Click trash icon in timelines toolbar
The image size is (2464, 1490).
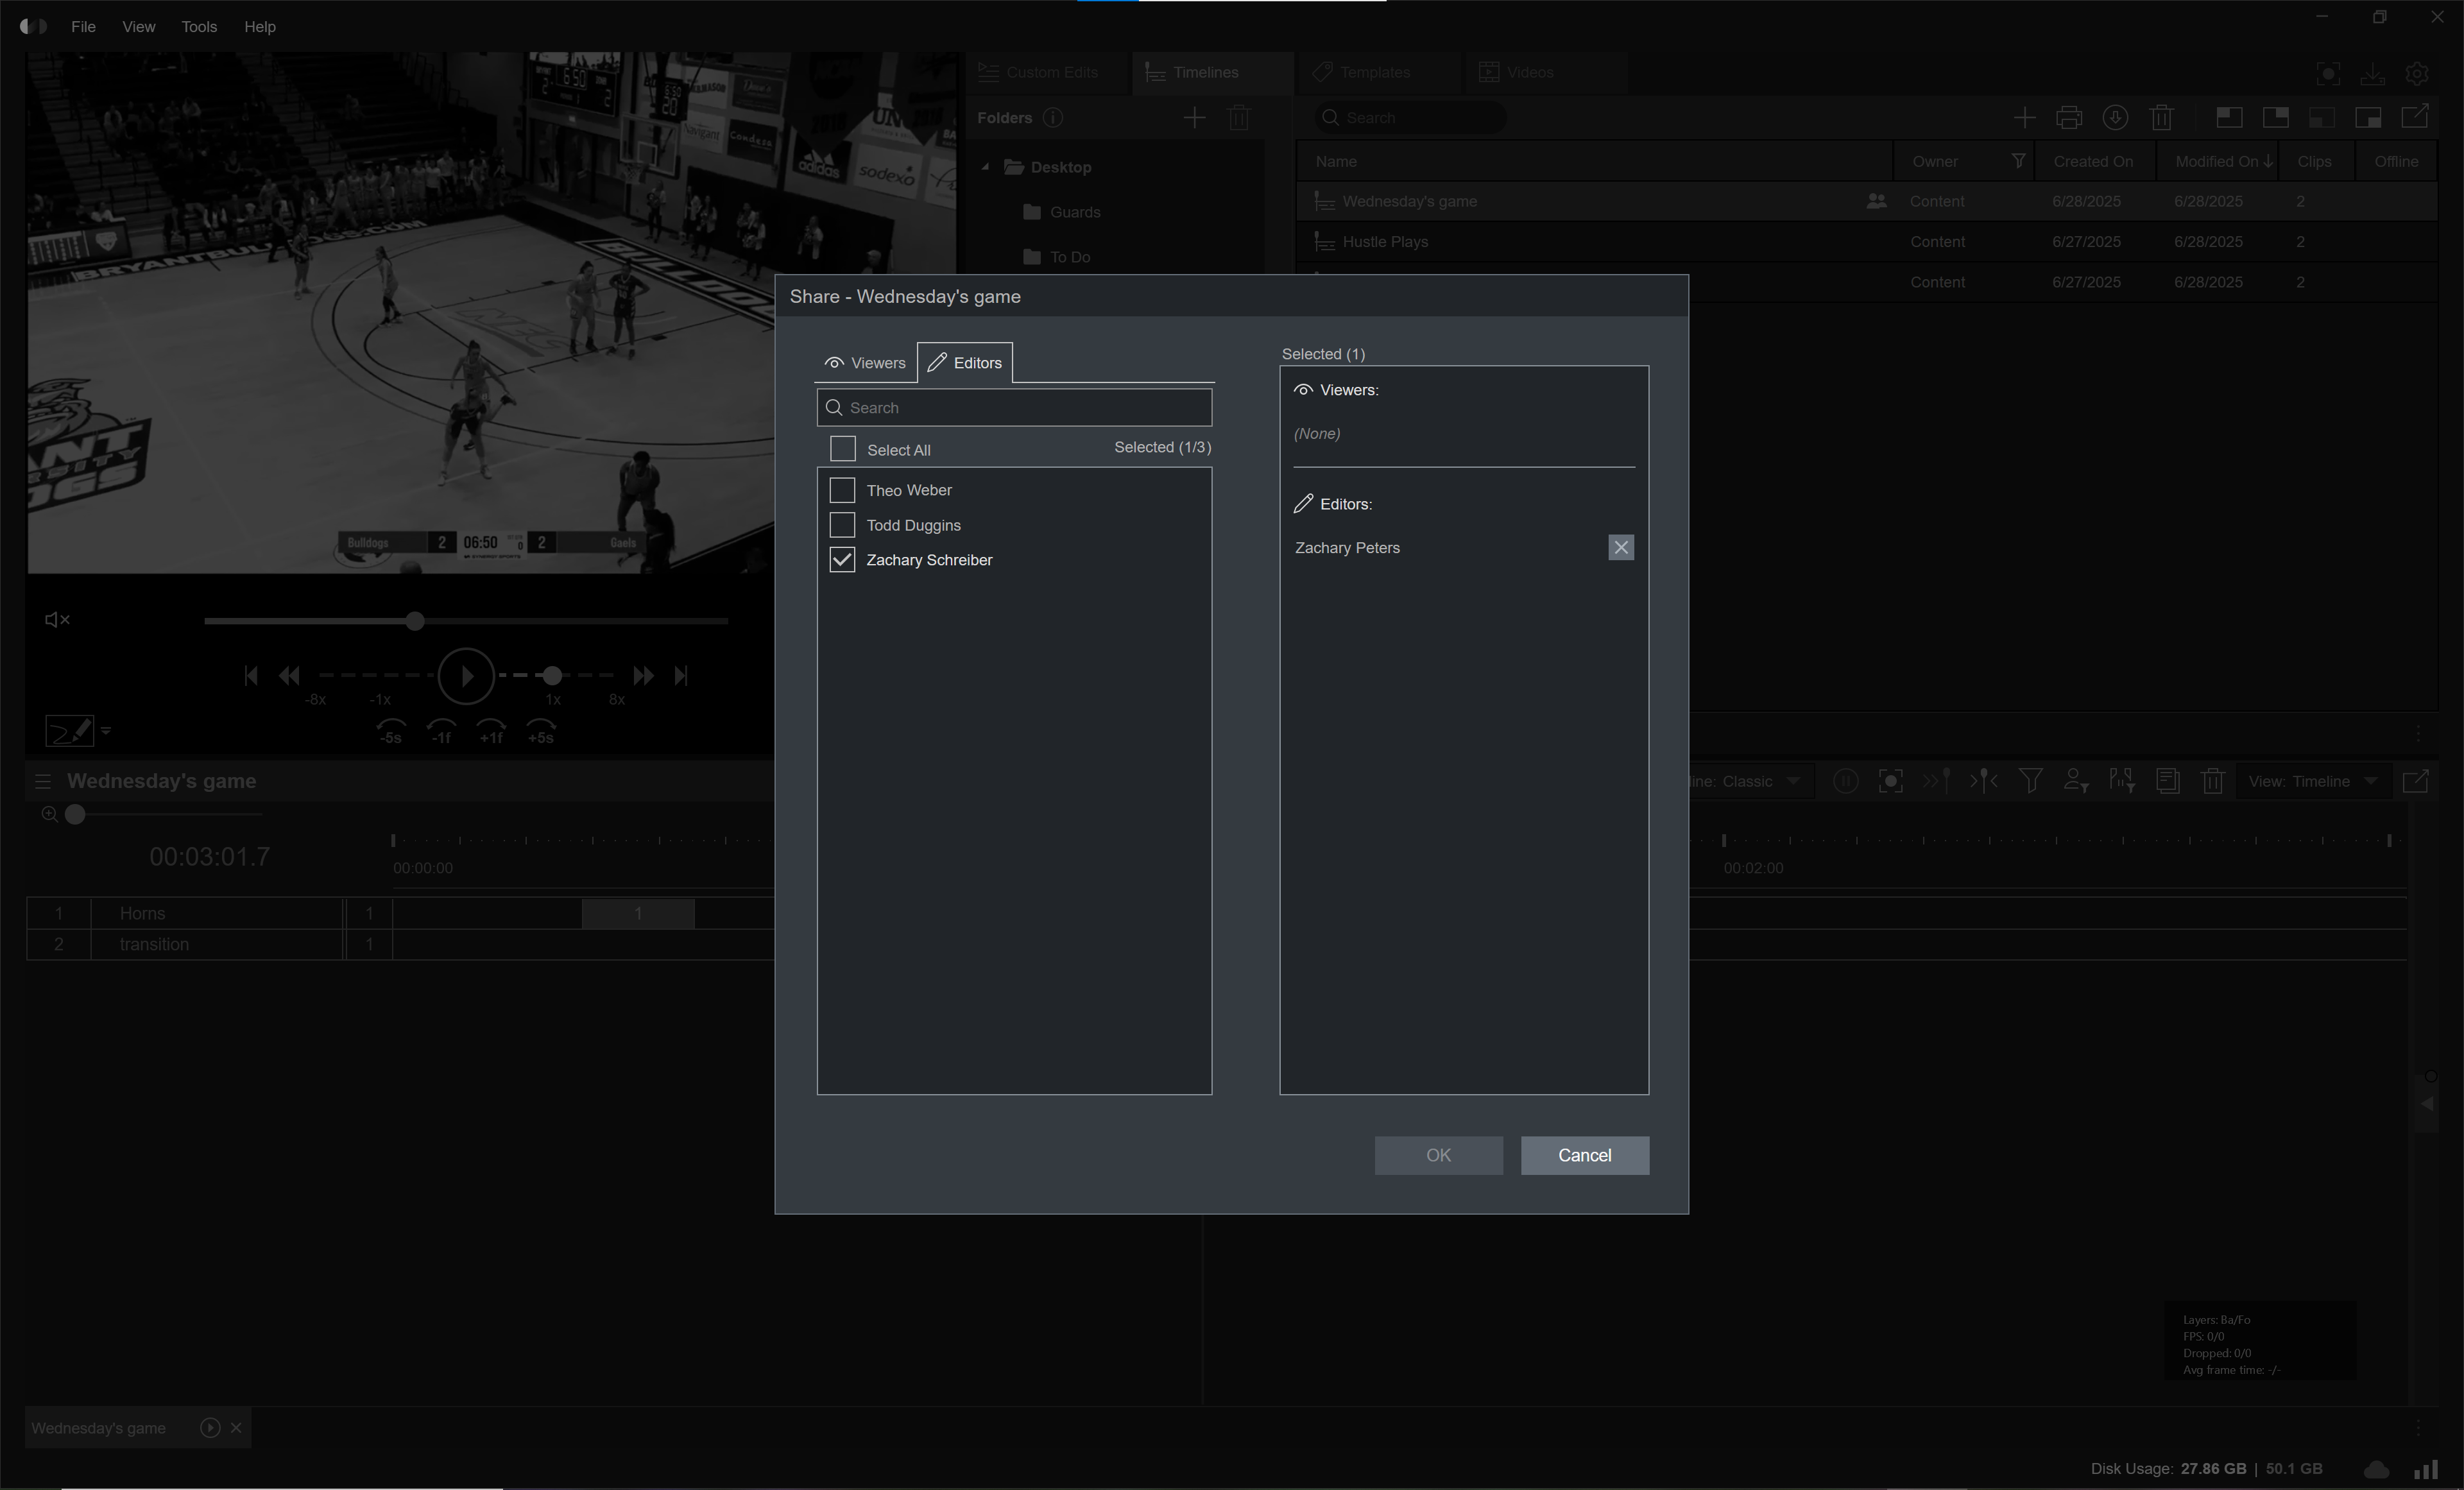(x=2161, y=118)
